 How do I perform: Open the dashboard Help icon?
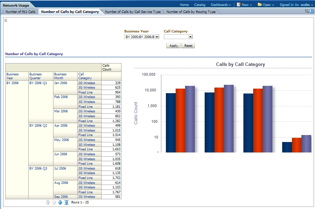point(312,11)
